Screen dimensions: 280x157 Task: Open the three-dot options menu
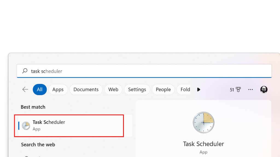point(250,89)
